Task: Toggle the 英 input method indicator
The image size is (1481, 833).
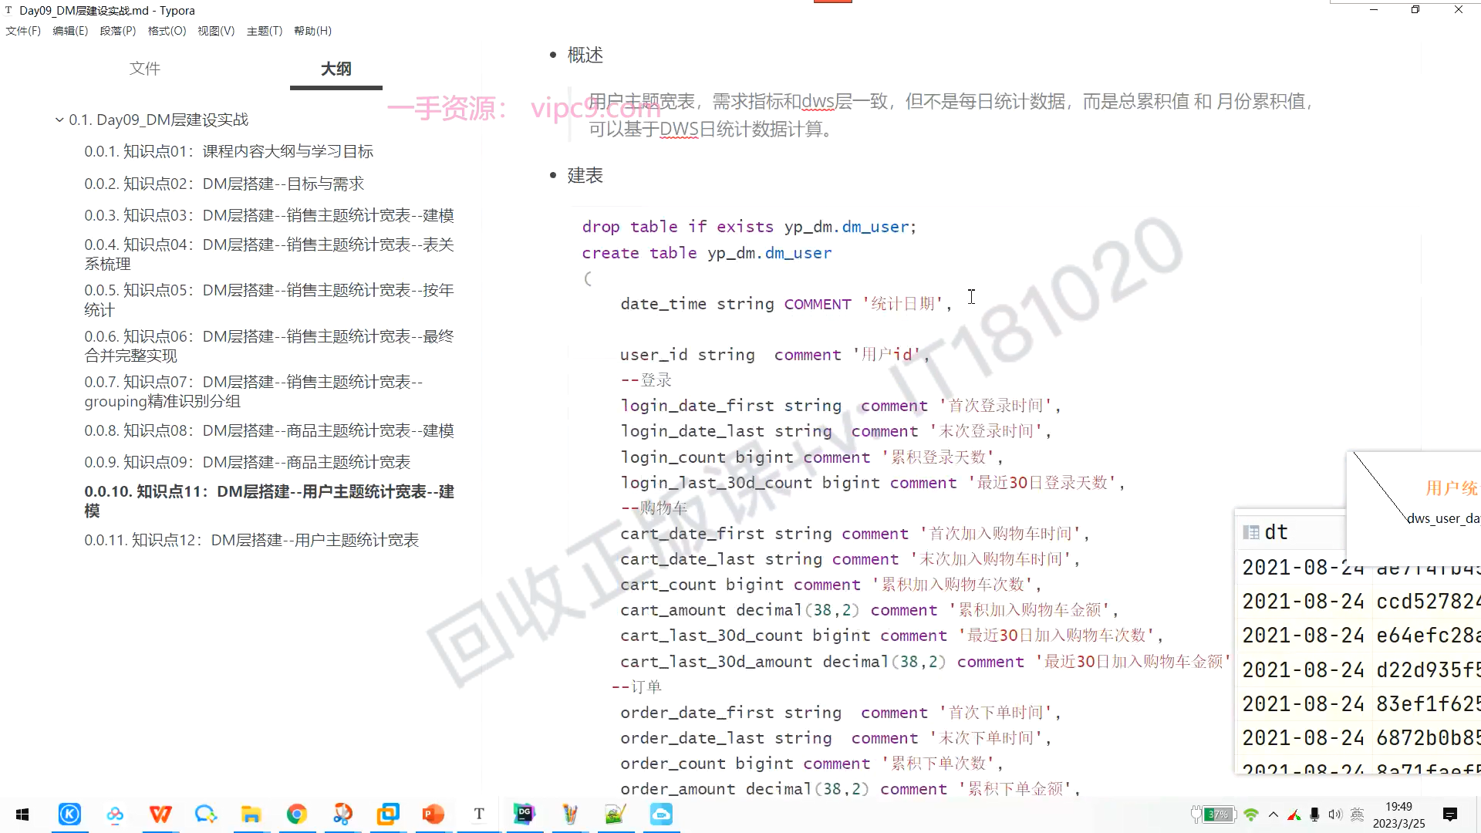Action: pyautogui.click(x=1358, y=814)
